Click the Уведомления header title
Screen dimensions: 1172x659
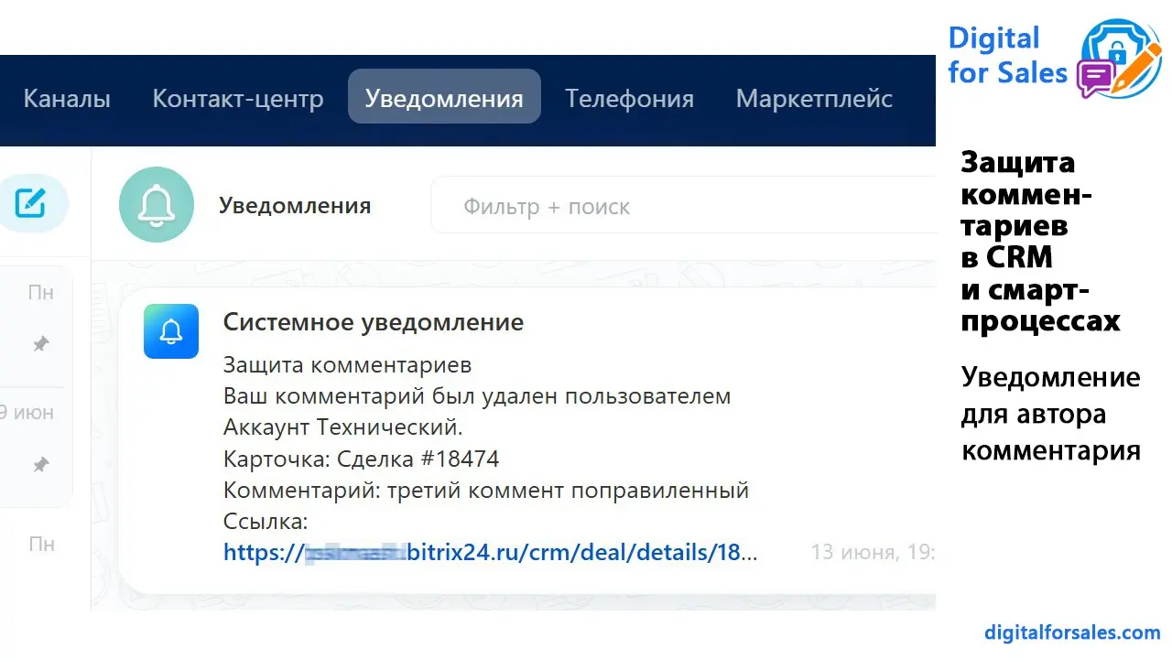tap(295, 206)
